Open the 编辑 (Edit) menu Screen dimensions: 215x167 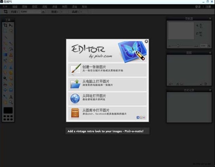(x=15, y=7)
